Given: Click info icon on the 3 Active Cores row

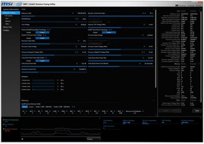Looking at the screenshot, I should 58,86.
